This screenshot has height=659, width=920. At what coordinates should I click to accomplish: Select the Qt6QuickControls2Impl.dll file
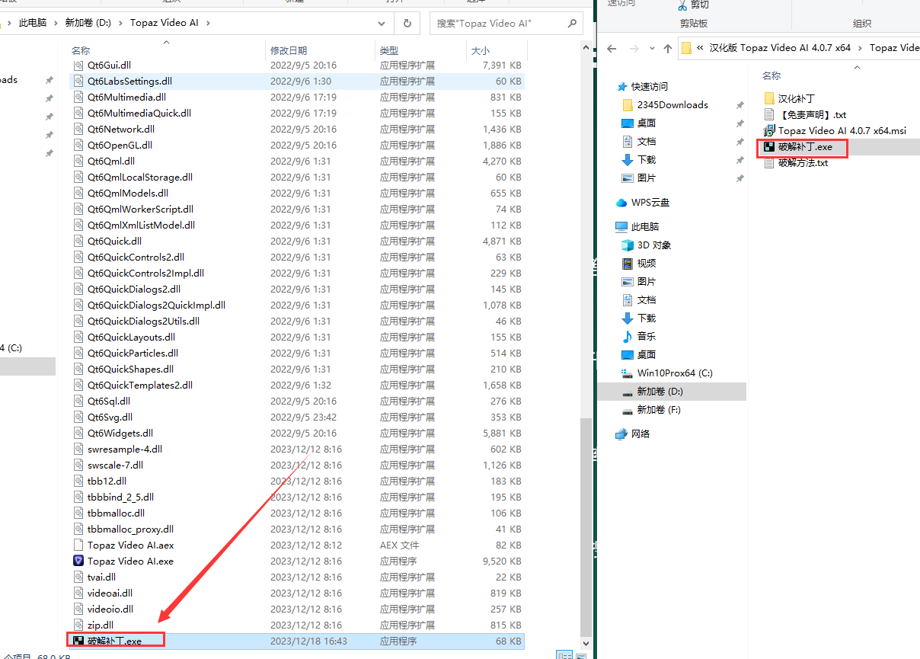pyautogui.click(x=145, y=273)
